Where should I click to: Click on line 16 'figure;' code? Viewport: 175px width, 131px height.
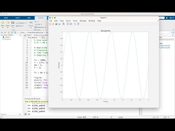(x=38, y=78)
